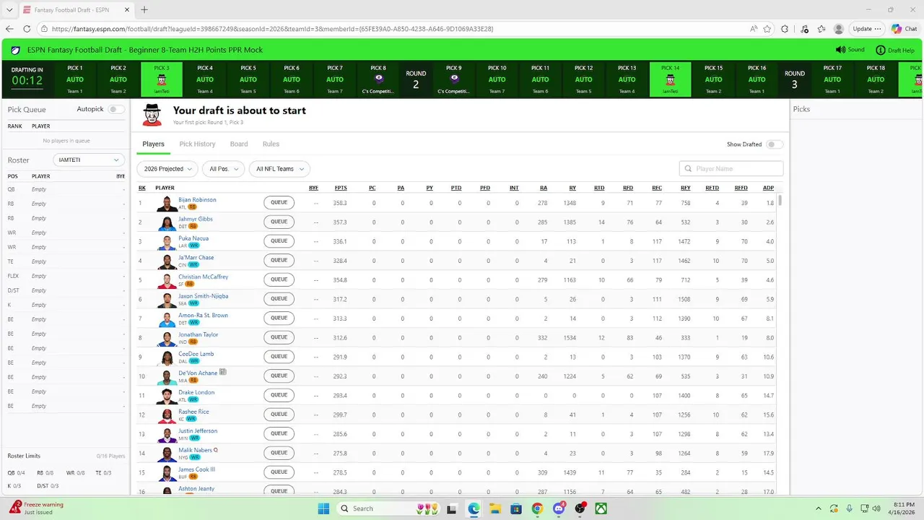The image size is (924, 520).
Task: Sort players by the FPTS column header
Action: [341, 188]
